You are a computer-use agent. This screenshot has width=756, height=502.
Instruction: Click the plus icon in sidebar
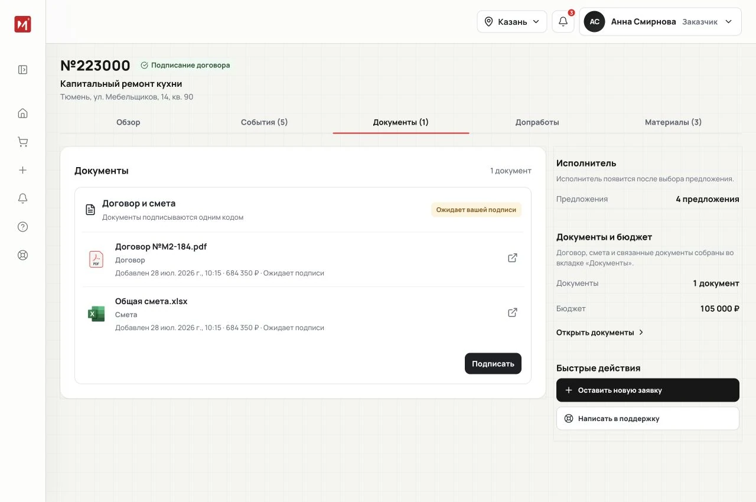(x=22, y=170)
